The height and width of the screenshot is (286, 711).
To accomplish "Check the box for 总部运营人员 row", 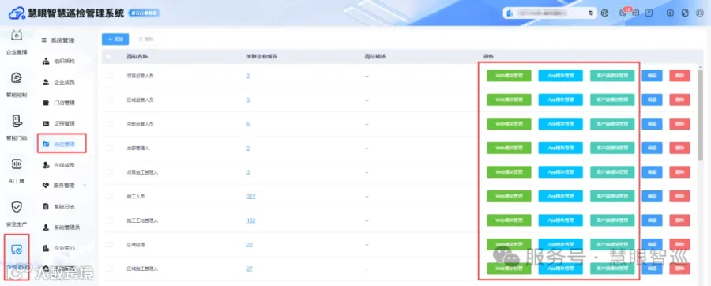I will 109,124.
